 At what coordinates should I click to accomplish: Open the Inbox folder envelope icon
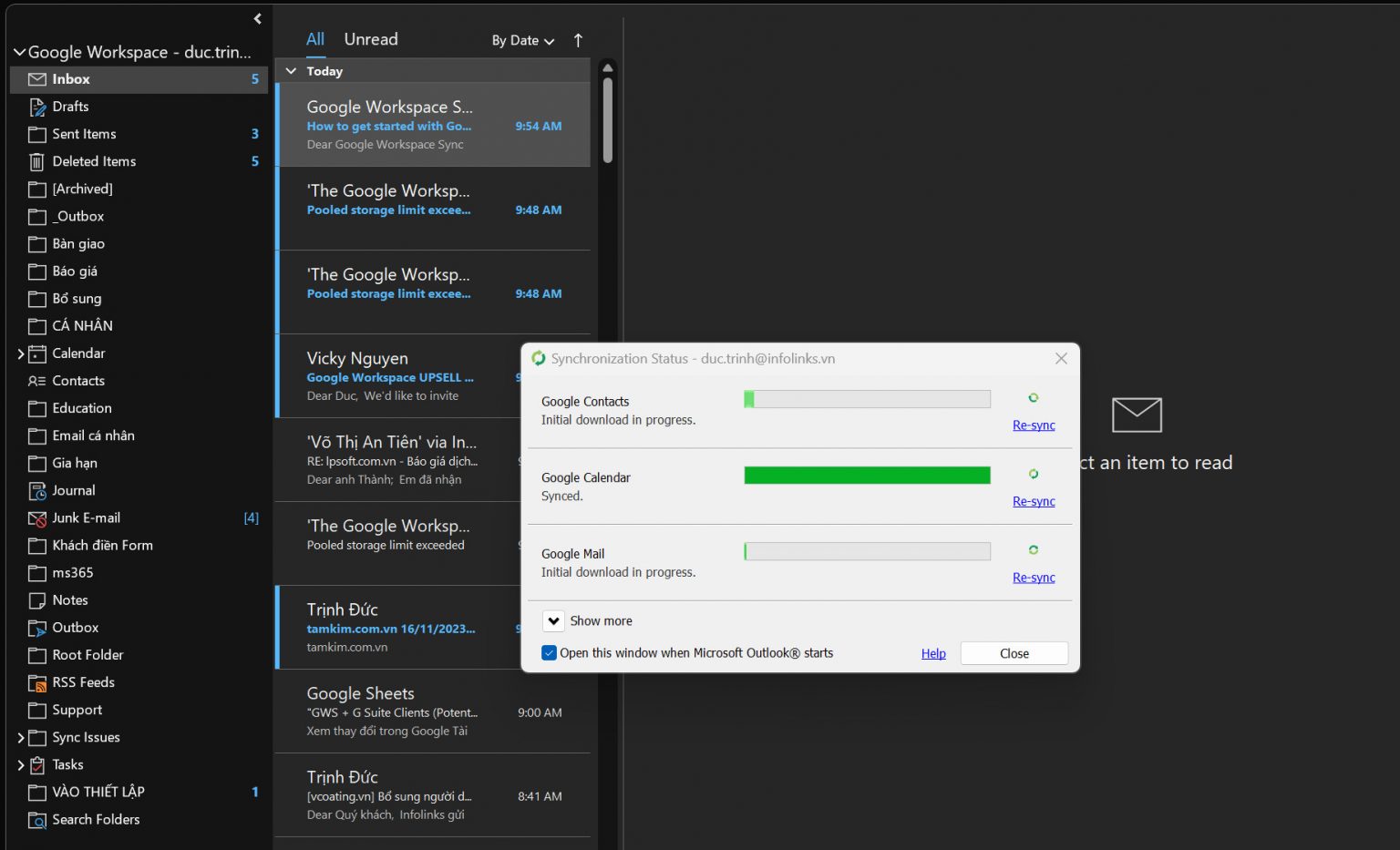[x=37, y=79]
